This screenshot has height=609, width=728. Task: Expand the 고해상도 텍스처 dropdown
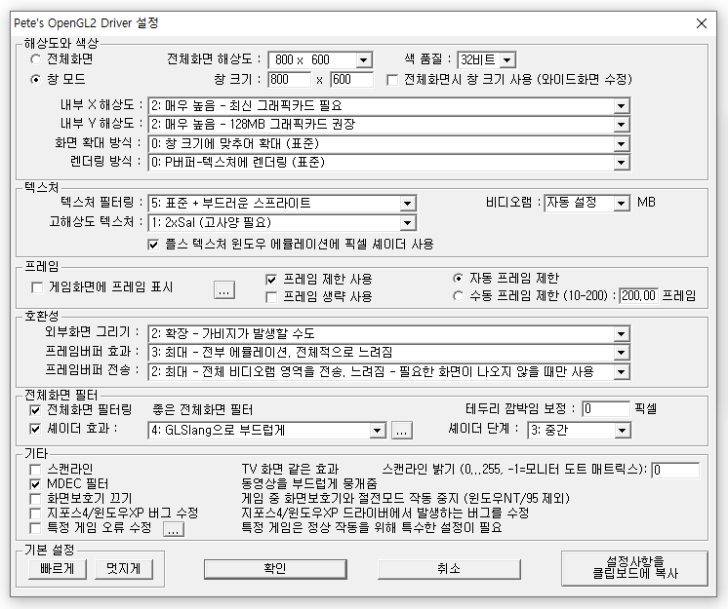pyautogui.click(x=282, y=223)
